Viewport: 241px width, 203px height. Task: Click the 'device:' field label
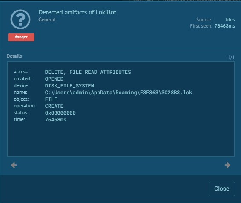tap(21, 85)
